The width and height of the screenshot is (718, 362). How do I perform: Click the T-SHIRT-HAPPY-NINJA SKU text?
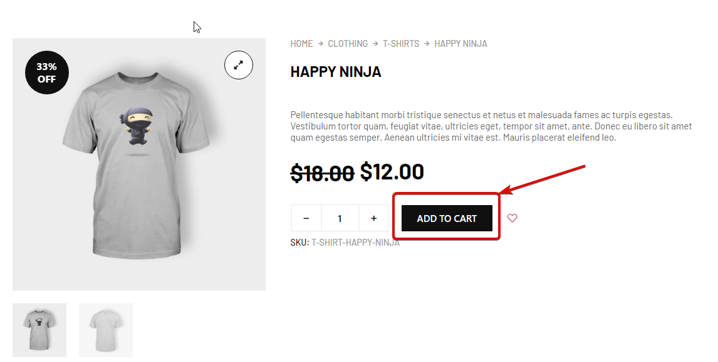pyautogui.click(x=355, y=243)
